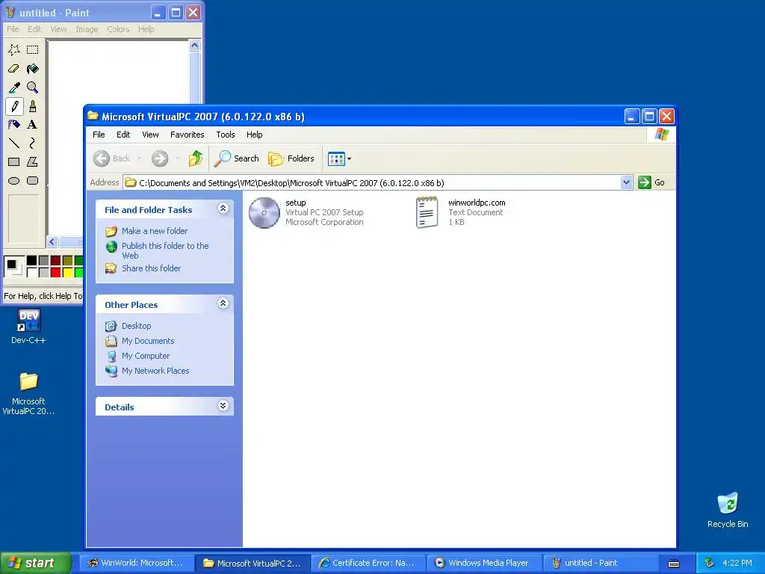Click the Windows Start button

(x=35, y=563)
